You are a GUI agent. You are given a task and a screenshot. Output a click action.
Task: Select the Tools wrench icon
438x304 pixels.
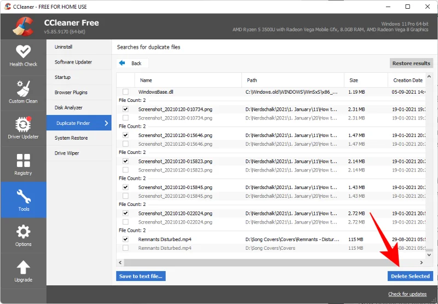point(23,196)
